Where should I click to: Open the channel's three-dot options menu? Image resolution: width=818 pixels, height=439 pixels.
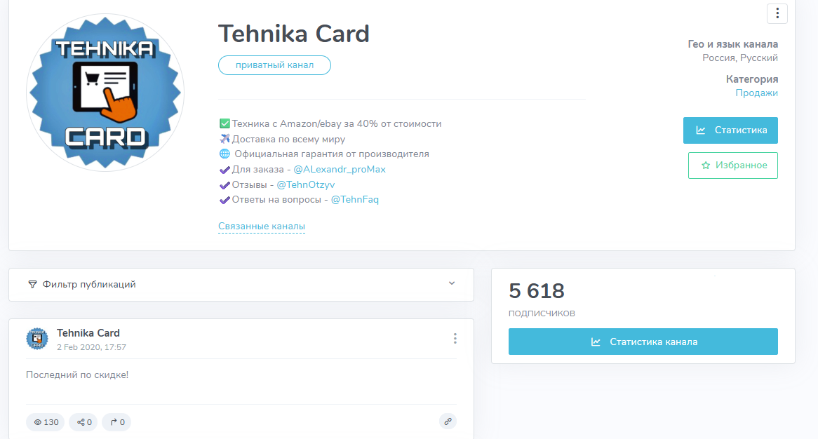pos(777,13)
